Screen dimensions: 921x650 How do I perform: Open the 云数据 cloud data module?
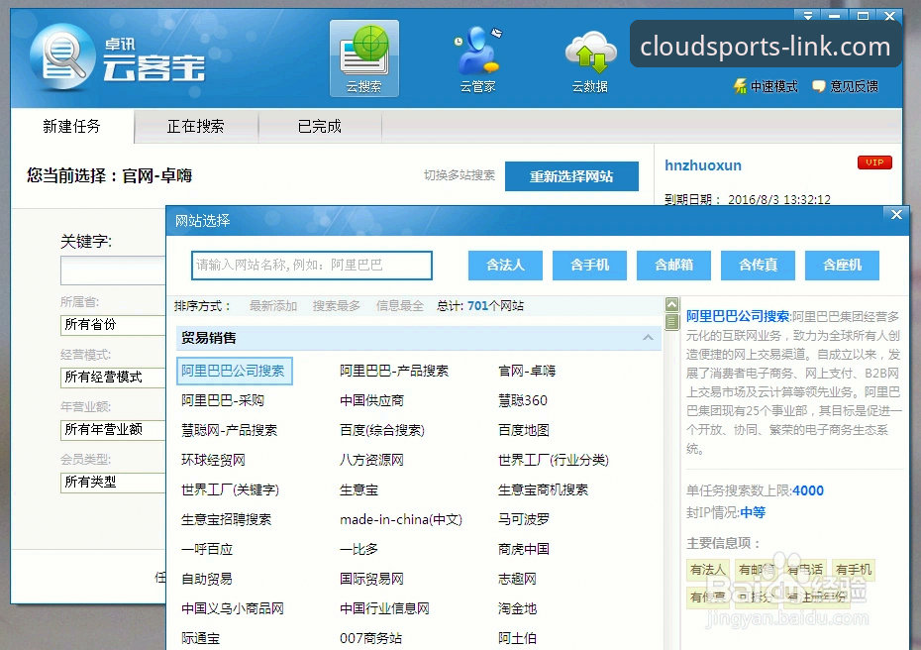pyautogui.click(x=589, y=58)
